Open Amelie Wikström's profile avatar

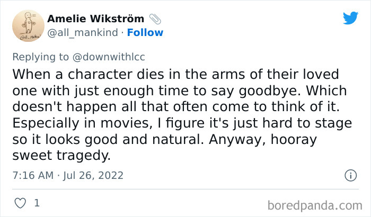click(x=25, y=24)
